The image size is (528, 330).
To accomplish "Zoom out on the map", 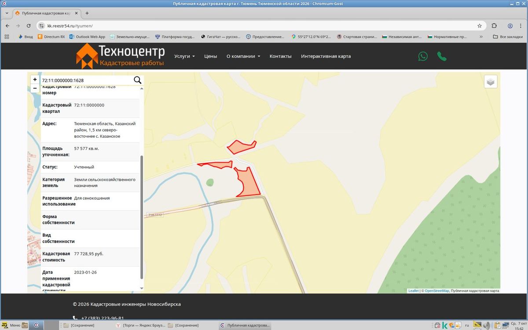I will pyautogui.click(x=35, y=88).
